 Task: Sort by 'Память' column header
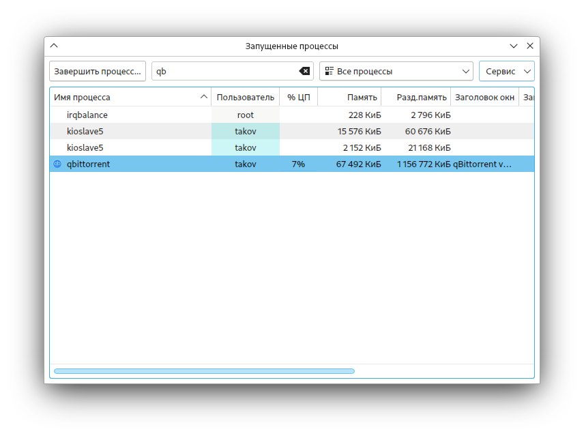(x=349, y=97)
